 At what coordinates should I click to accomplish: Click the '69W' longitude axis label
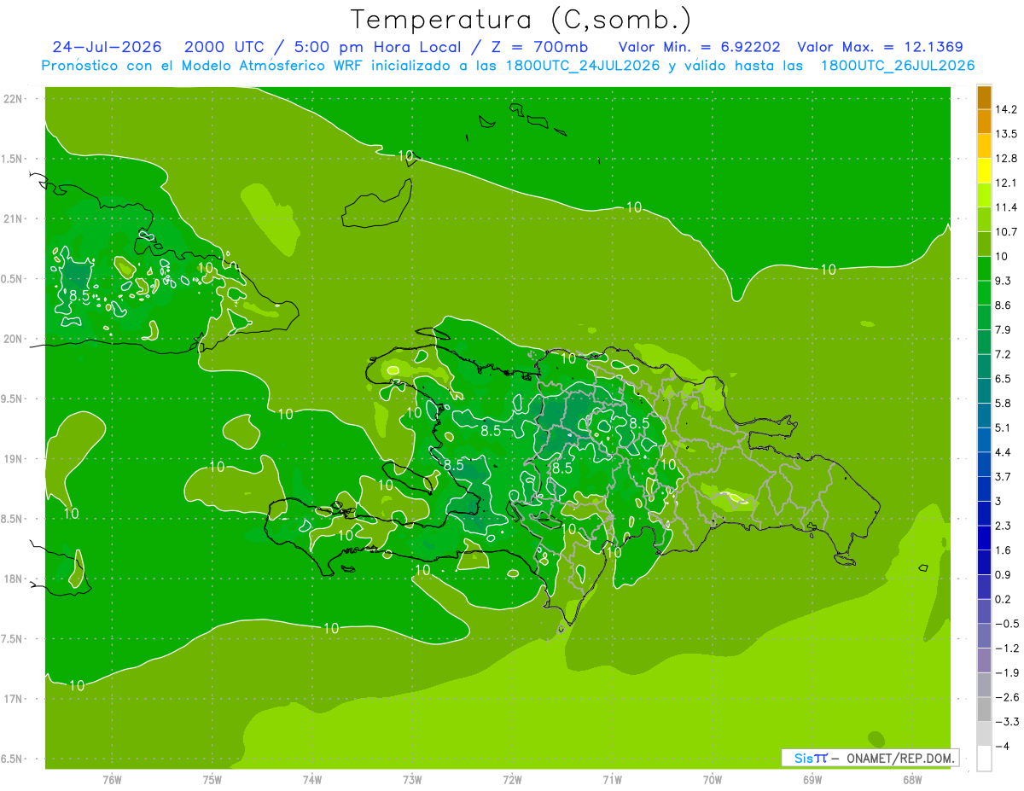(x=812, y=779)
